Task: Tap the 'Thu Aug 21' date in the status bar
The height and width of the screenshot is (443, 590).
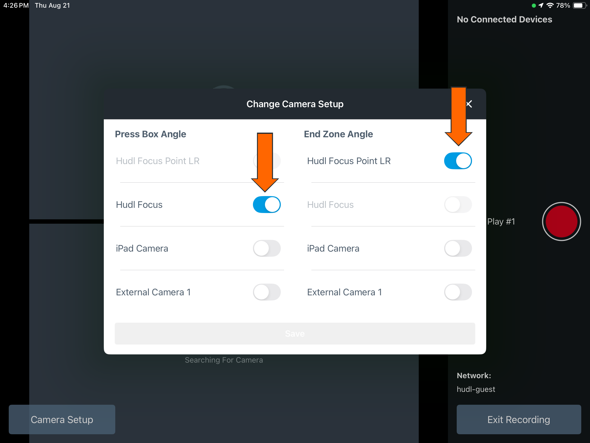Action: point(52,5)
